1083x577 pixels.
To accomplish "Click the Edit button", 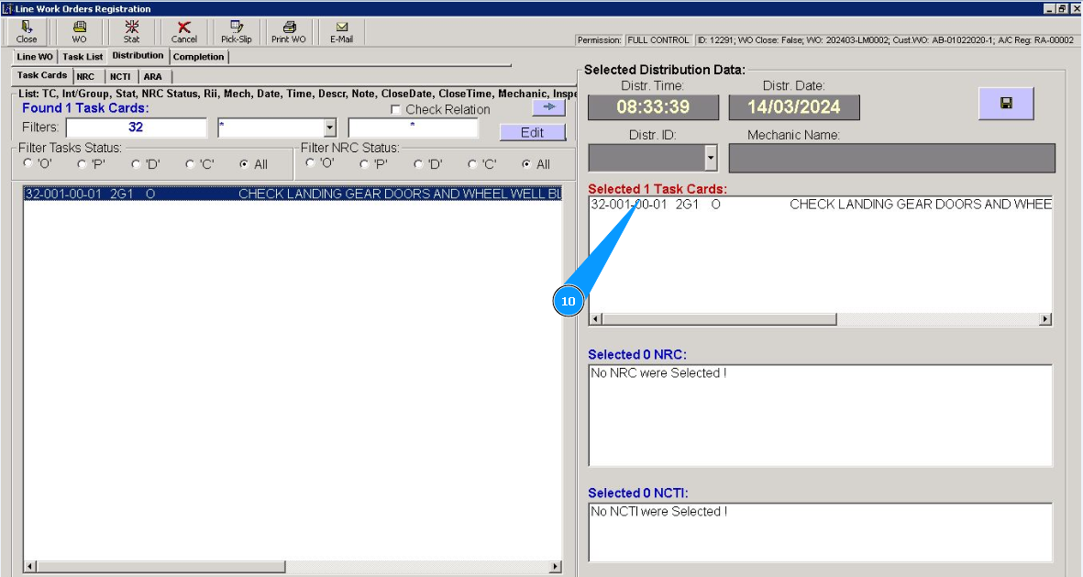I will 532,132.
